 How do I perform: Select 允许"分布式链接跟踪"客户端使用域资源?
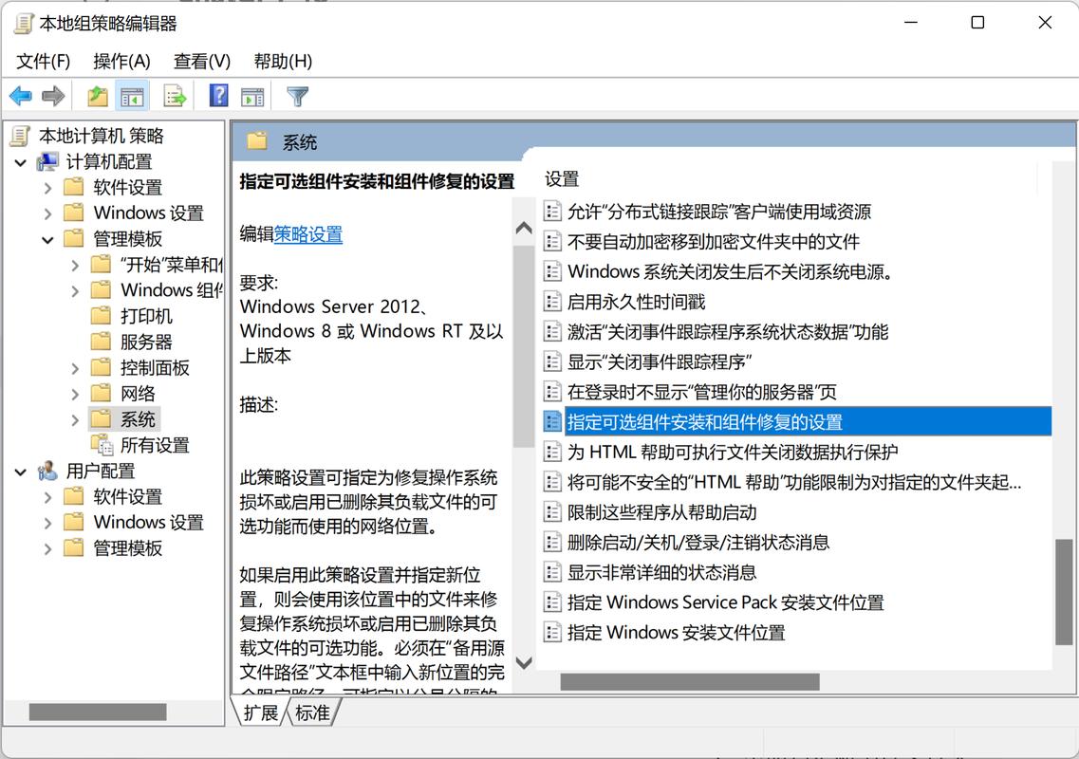(x=719, y=212)
